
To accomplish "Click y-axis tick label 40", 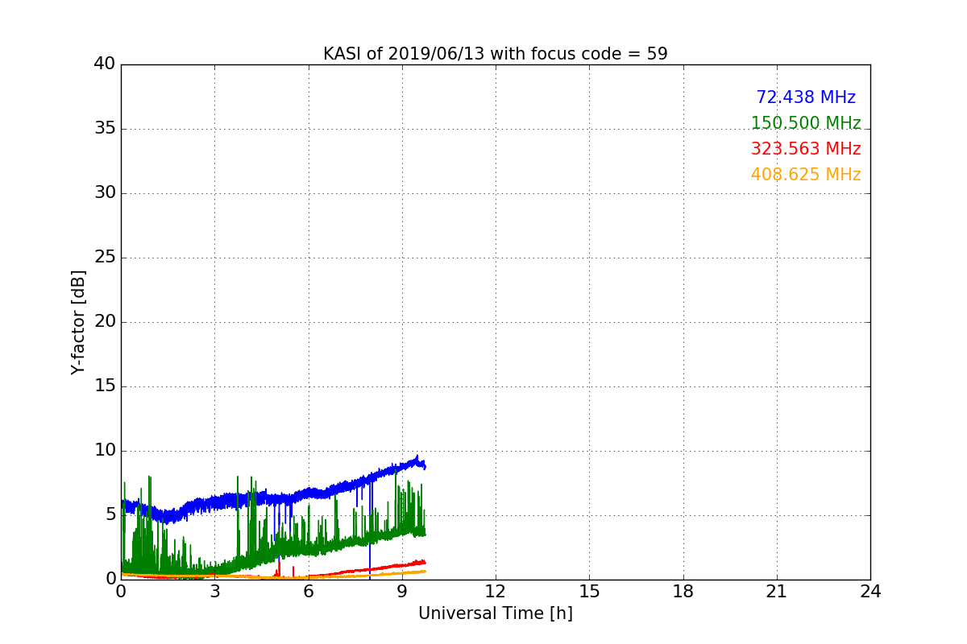I will (105, 64).
